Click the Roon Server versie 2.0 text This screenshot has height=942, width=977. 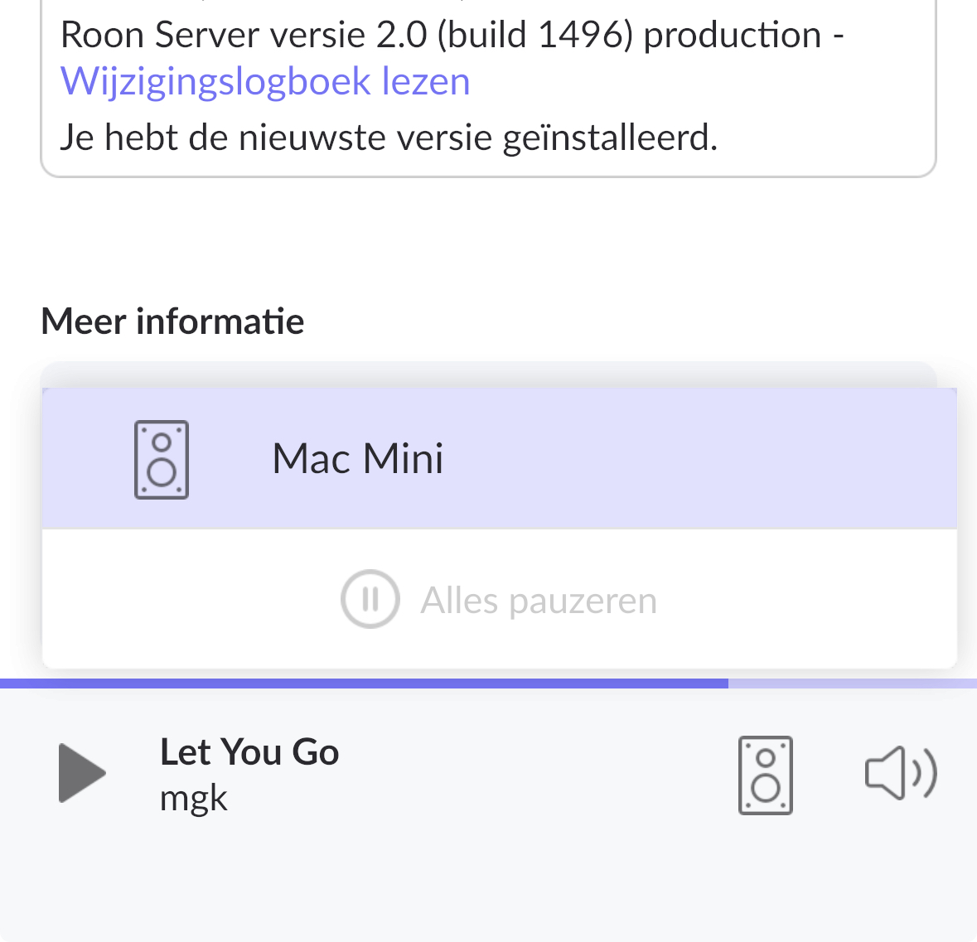pyautogui.click(x=244, y=34)
